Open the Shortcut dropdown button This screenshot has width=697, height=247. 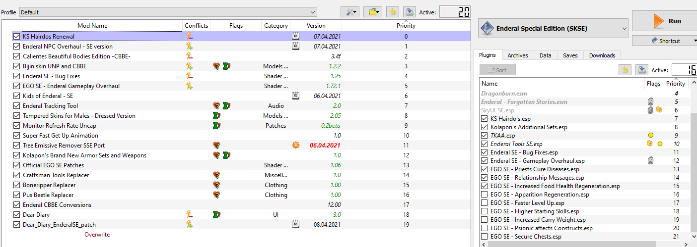[x=665, y=41]
